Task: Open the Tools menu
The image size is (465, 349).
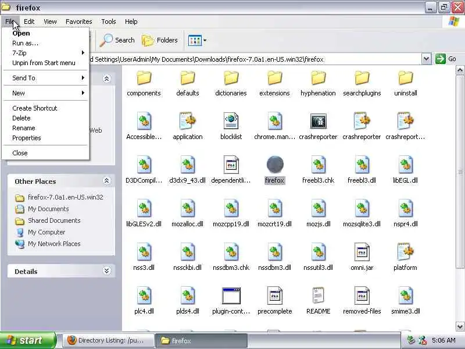Action: (x=109, y=22)
